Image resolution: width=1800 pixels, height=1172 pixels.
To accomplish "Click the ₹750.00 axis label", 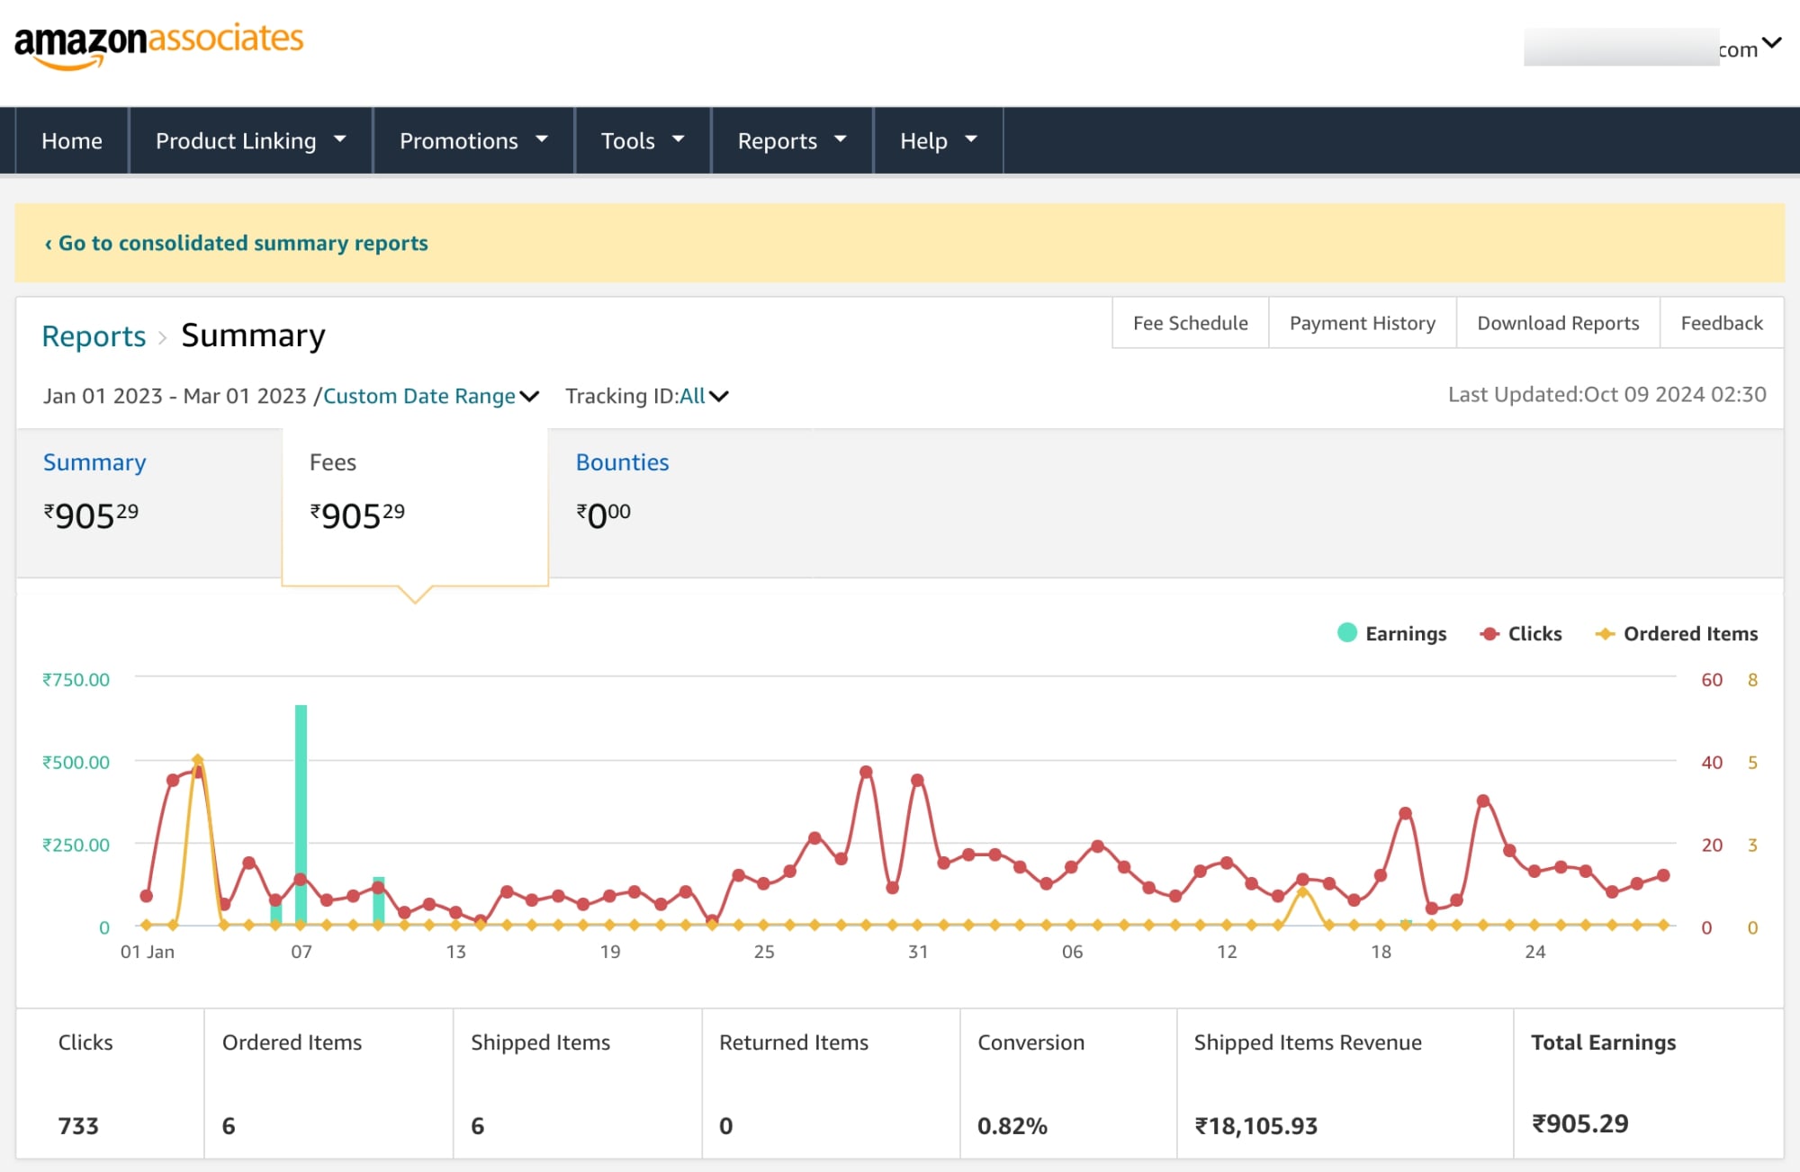I will click(76, 679).
